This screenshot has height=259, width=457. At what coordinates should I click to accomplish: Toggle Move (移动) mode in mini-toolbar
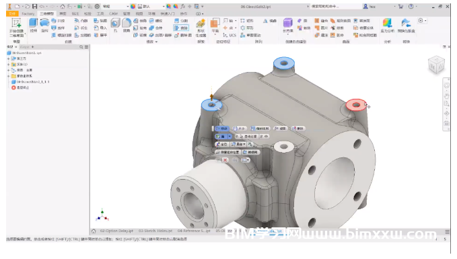point(222,128)
